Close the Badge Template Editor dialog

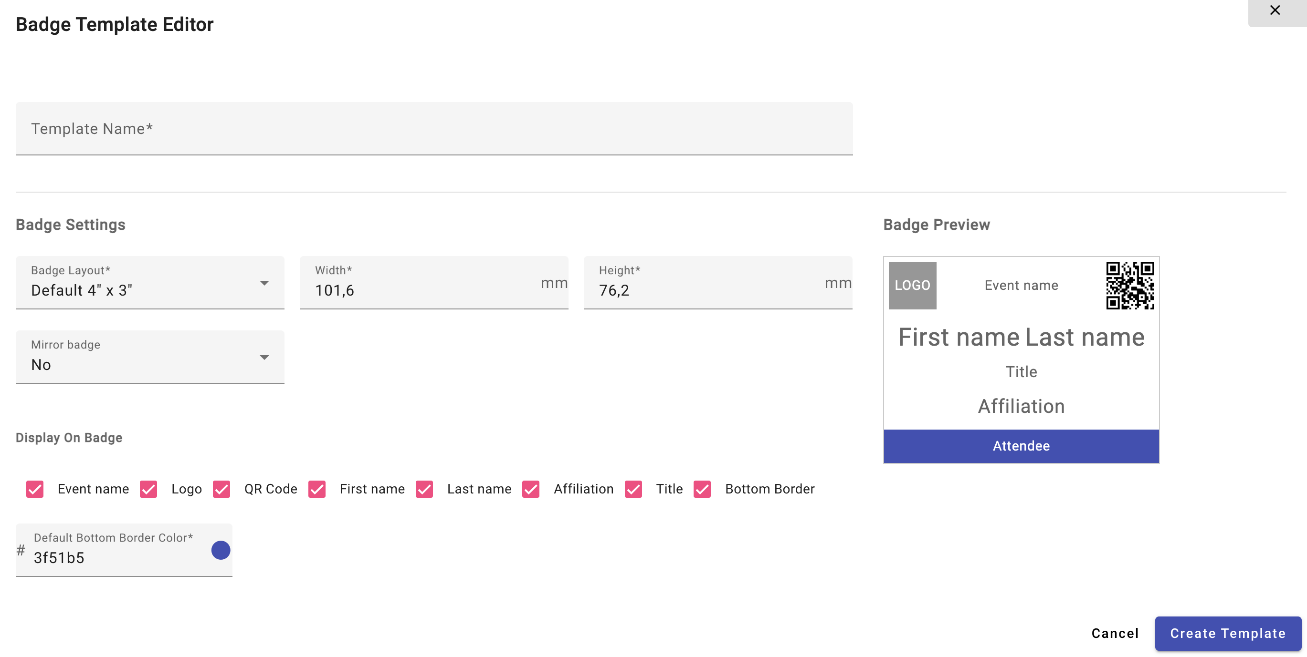pyautogui.click(x=1275, y=10)
